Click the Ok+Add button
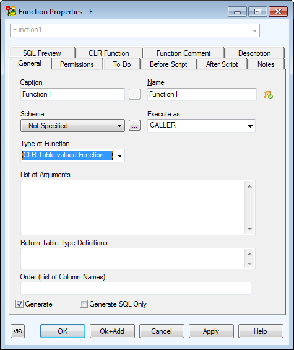 (x=112, y=331)
